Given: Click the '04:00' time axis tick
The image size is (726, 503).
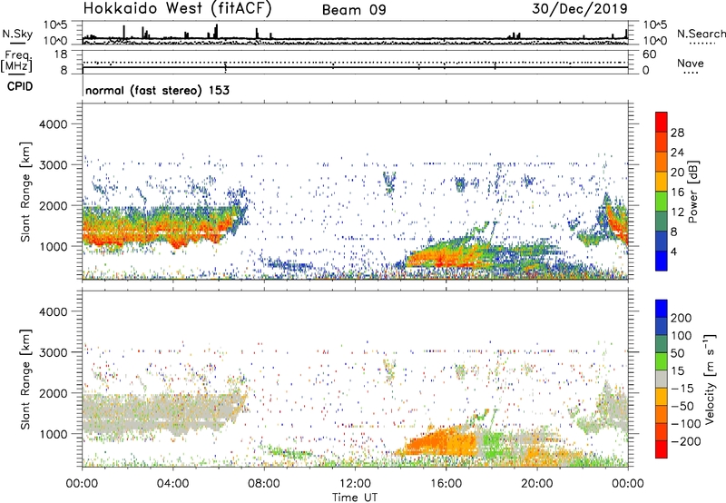Looking at the screenshot, I should [172, 484].
